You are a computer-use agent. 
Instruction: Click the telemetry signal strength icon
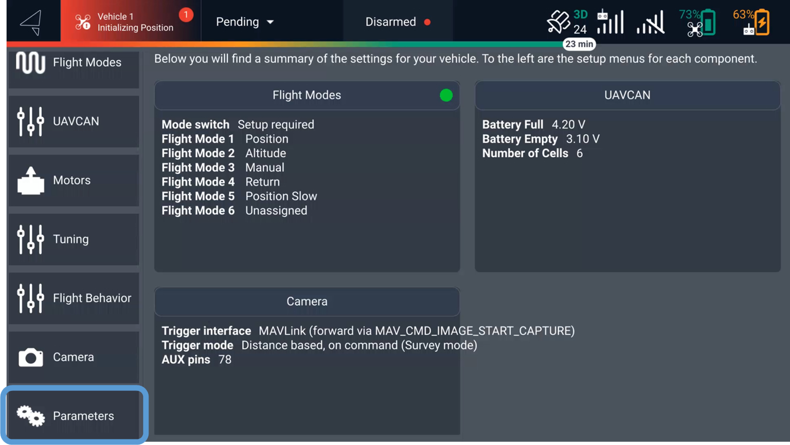click(651, 23)
